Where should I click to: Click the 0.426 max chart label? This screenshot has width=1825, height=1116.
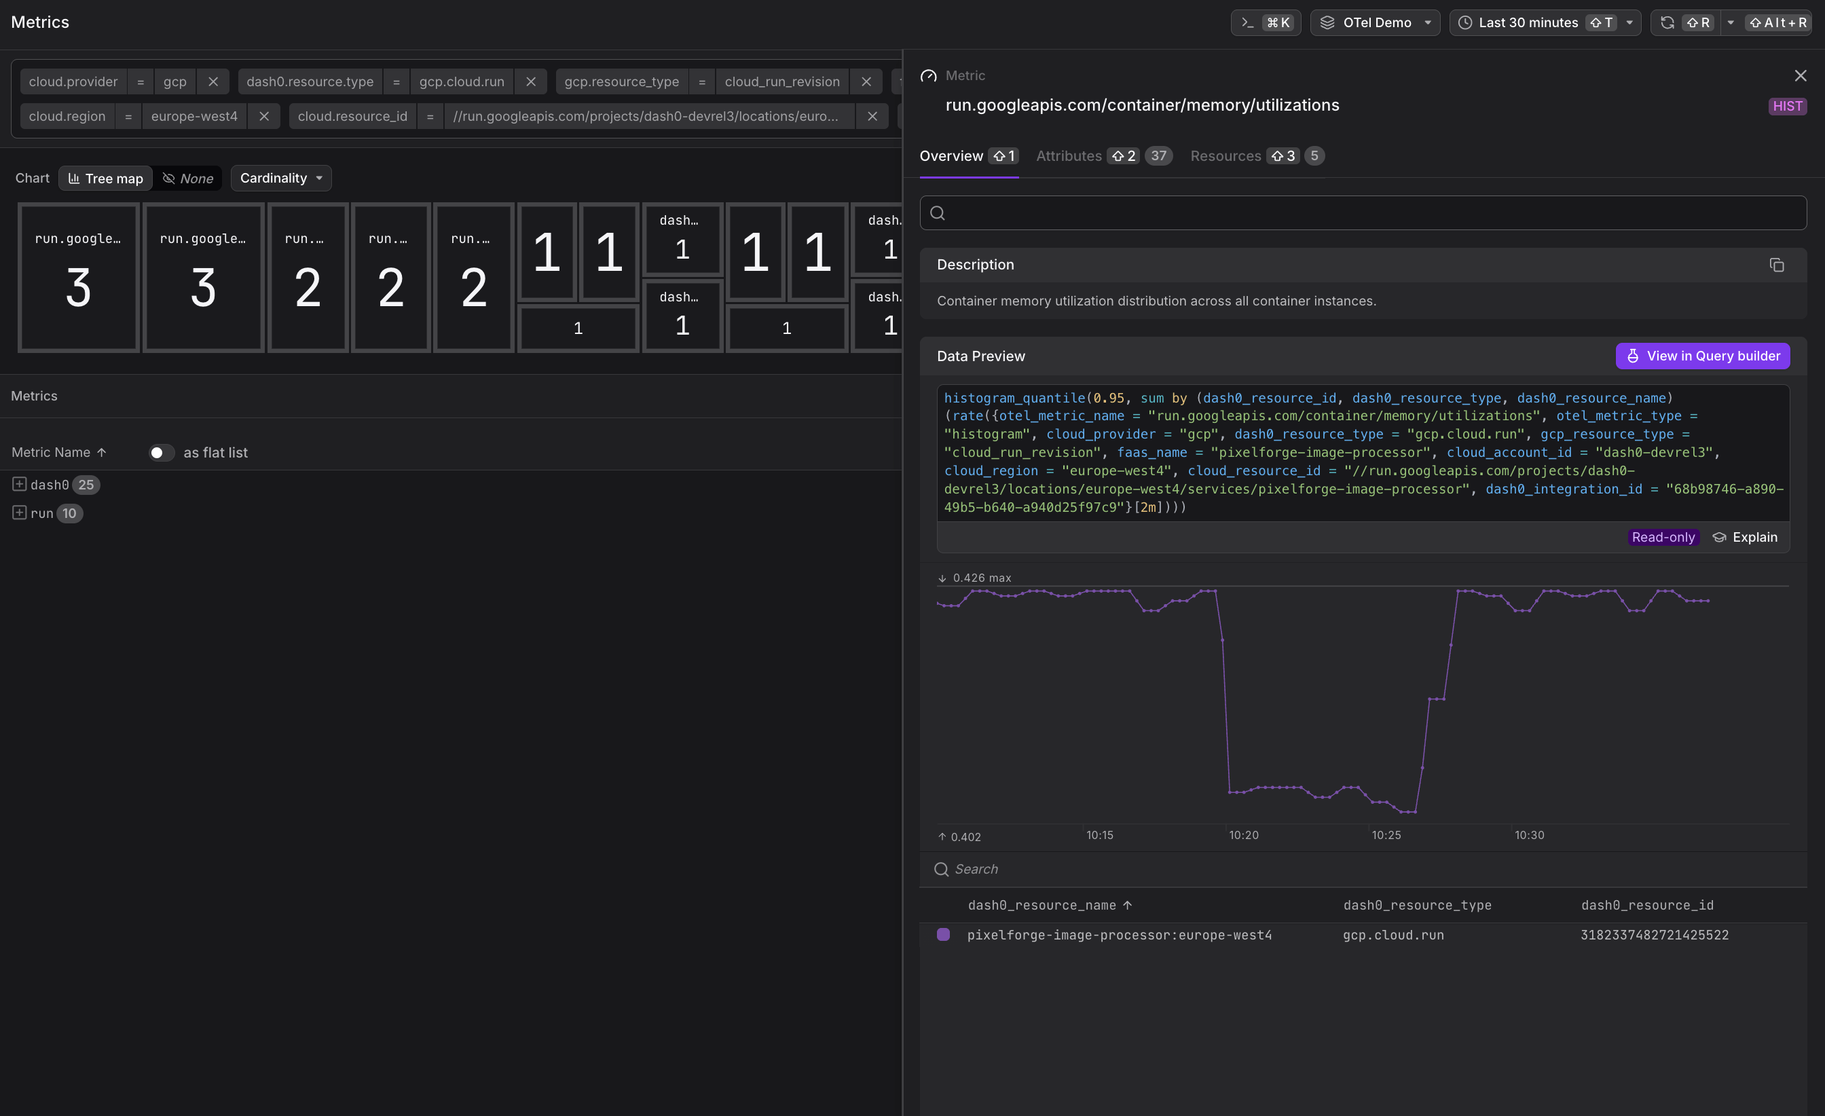click(975, 578)
